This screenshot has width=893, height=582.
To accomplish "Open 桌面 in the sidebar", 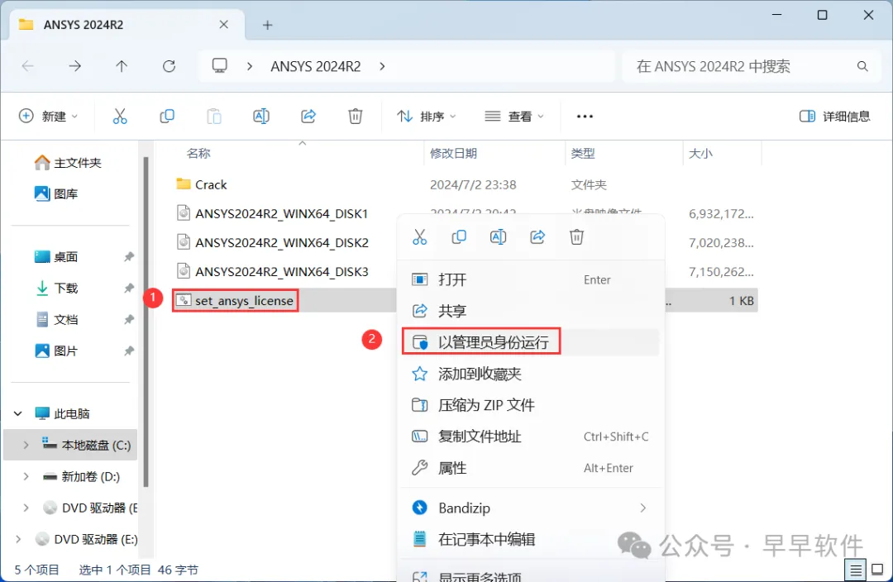I will (56, 257).
